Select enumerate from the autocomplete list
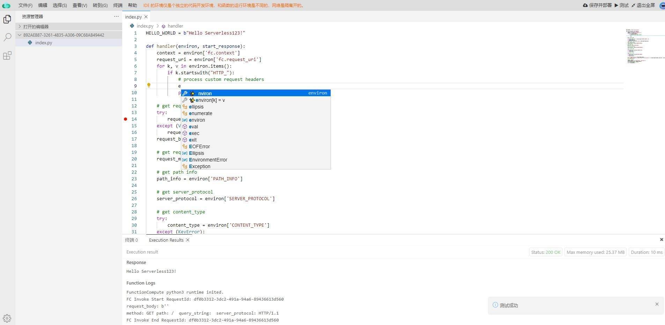Viewport: 665px width, 325px height. tap(200, 113)
